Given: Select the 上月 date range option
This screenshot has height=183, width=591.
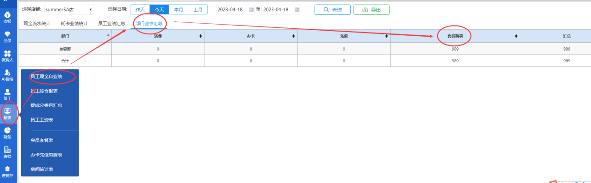Looking at the screenshot, I should coord(198,9).
